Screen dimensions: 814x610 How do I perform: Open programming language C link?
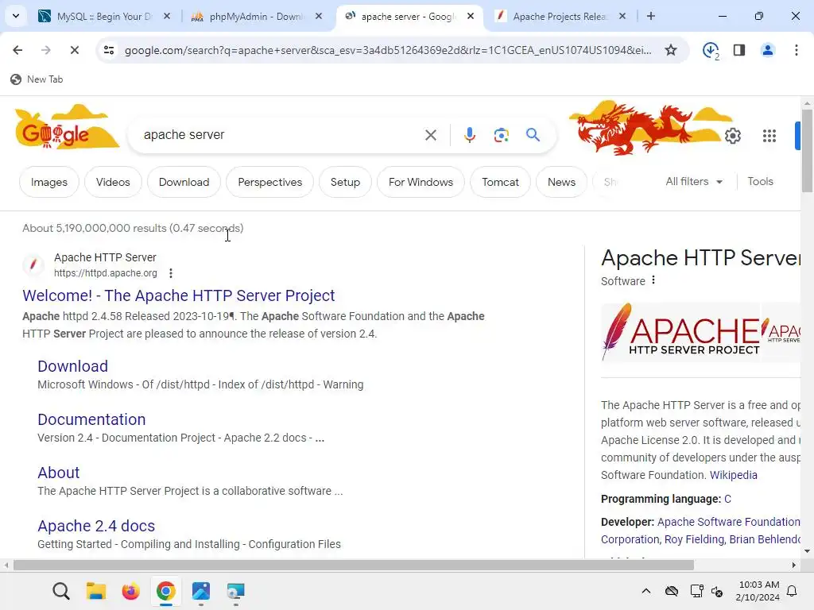click(727, 499)
